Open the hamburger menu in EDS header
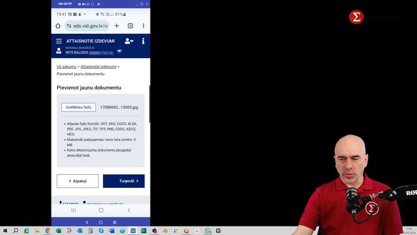This screenshot has width=417, height=235. pos(59,41)
